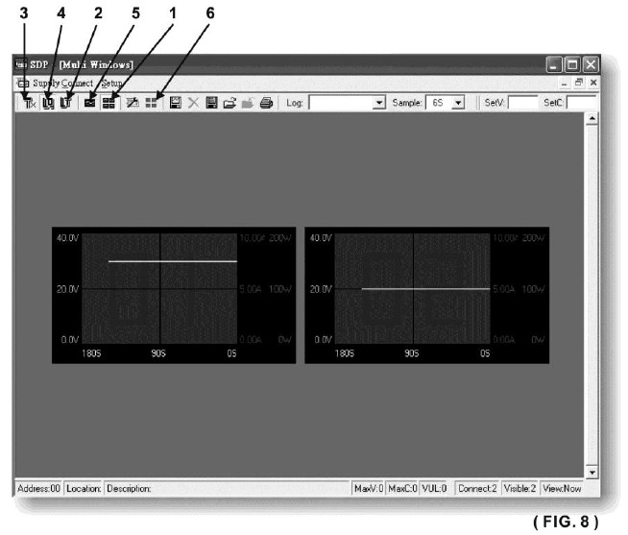The width and height of the screenshot is (628, 535).
Task: Open the Setup menu
Action: point(113,85)
